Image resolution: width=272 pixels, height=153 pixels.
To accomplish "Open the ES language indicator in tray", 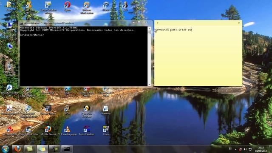I will pyautogui.click(x=230, y=149).
